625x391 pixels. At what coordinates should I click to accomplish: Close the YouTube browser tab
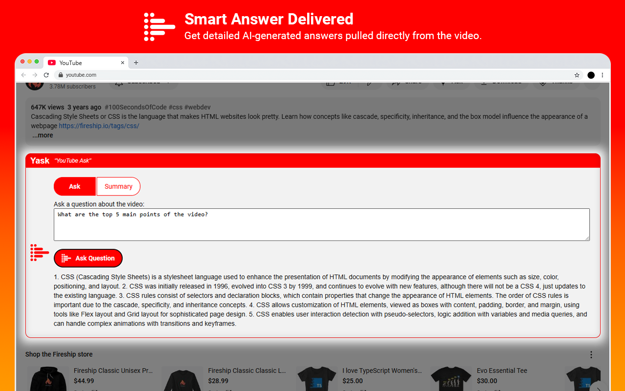pyautogui.click(x=123, y=63)
